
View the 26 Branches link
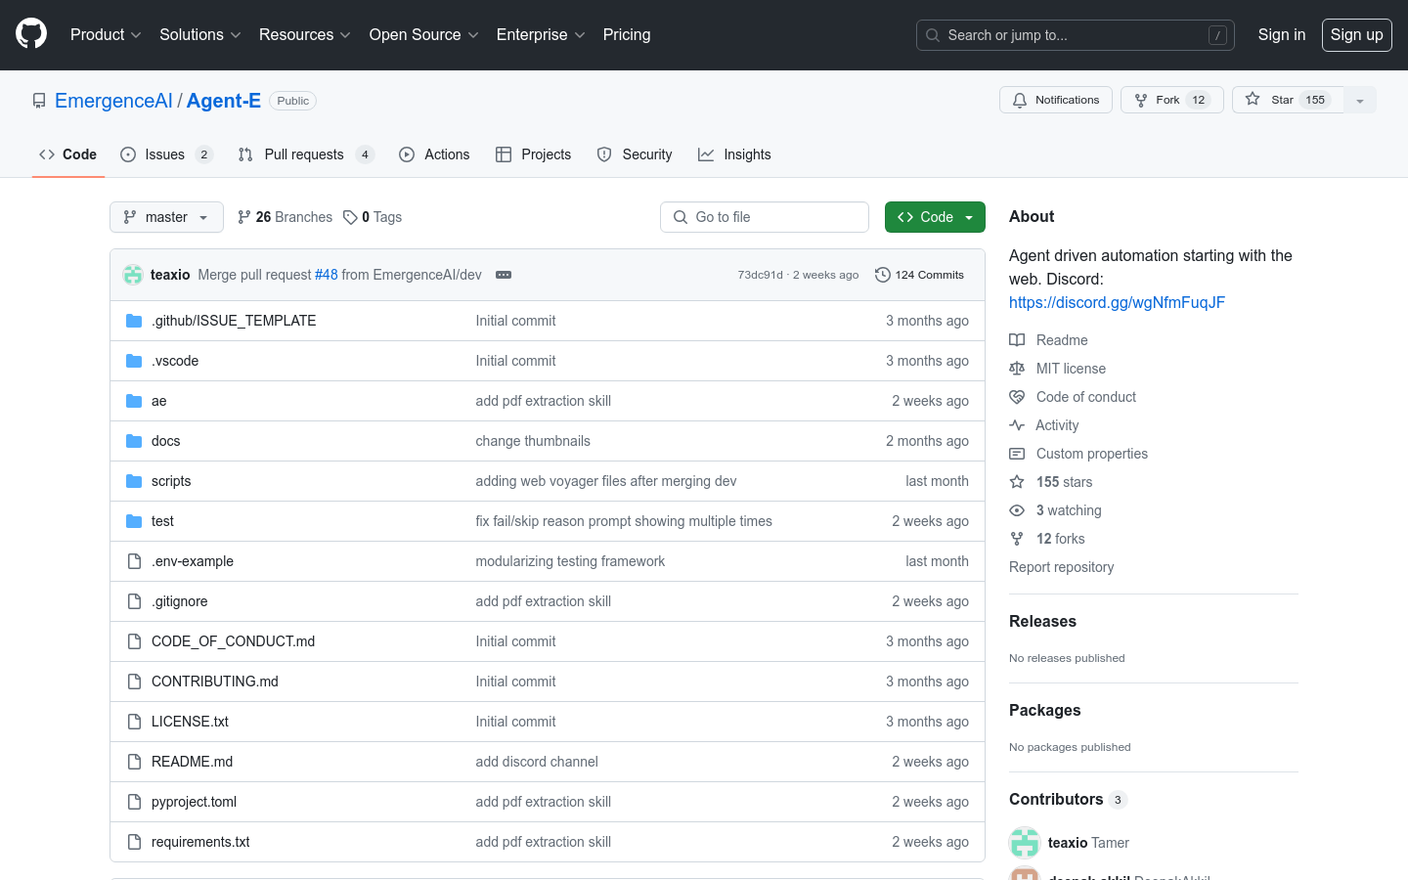click(285, 217)
